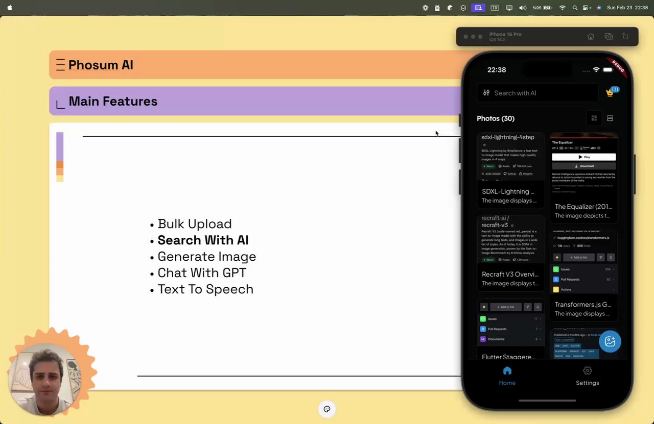This screenshot has width=654, height=424.
Task: Go to the Home tab
Action: (x=507, y=376)
